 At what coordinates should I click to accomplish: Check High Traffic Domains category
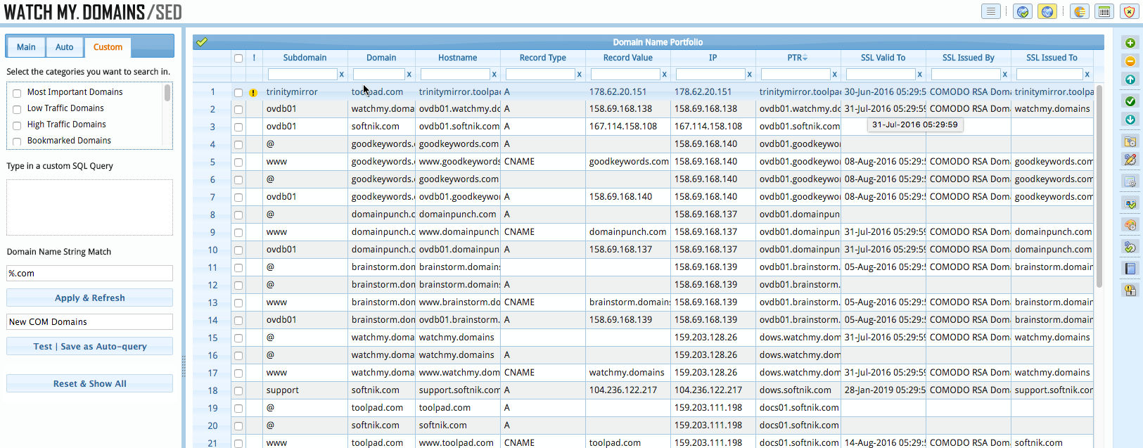pos(17,125)
